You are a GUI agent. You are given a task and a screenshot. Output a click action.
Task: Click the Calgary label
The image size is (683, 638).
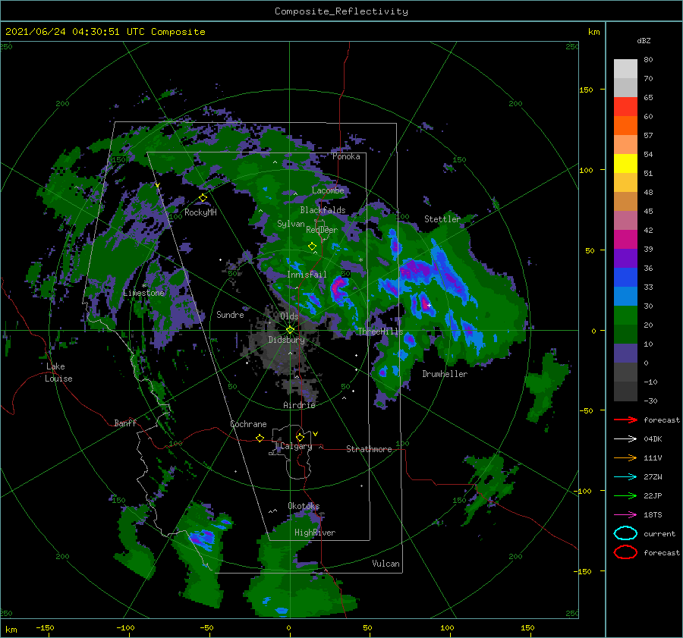pos(296,446)
